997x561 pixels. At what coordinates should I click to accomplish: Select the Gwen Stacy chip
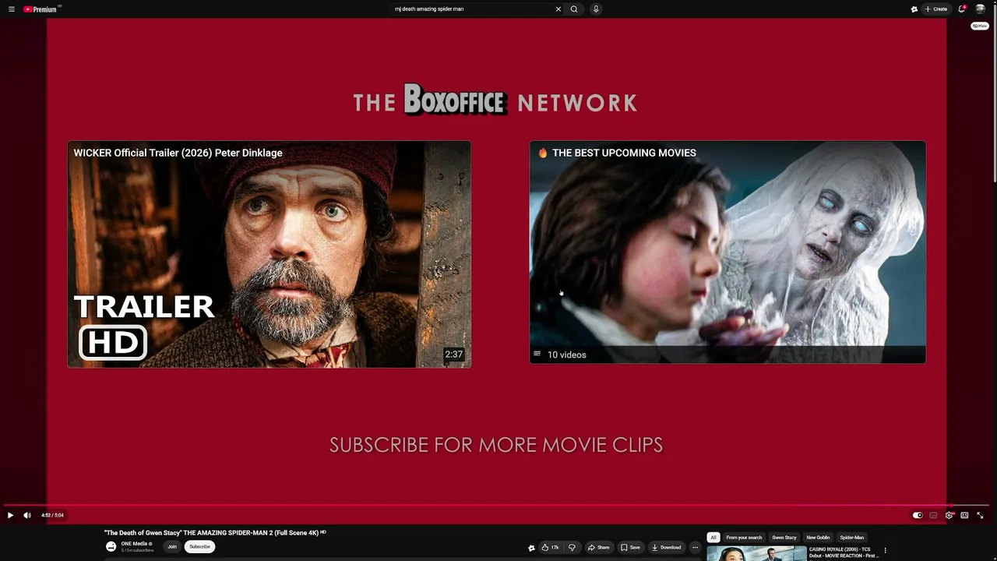[784, 538]
